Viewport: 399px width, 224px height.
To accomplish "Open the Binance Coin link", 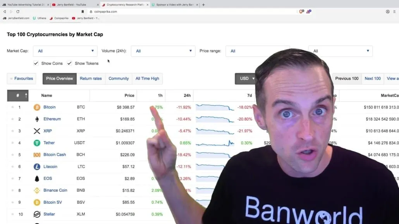I will coord(55,190).
